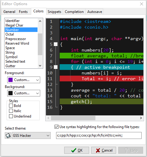Screen dimensions: 147x157
Task: Click the Cancel button
Action: click(x=103, y=150)
